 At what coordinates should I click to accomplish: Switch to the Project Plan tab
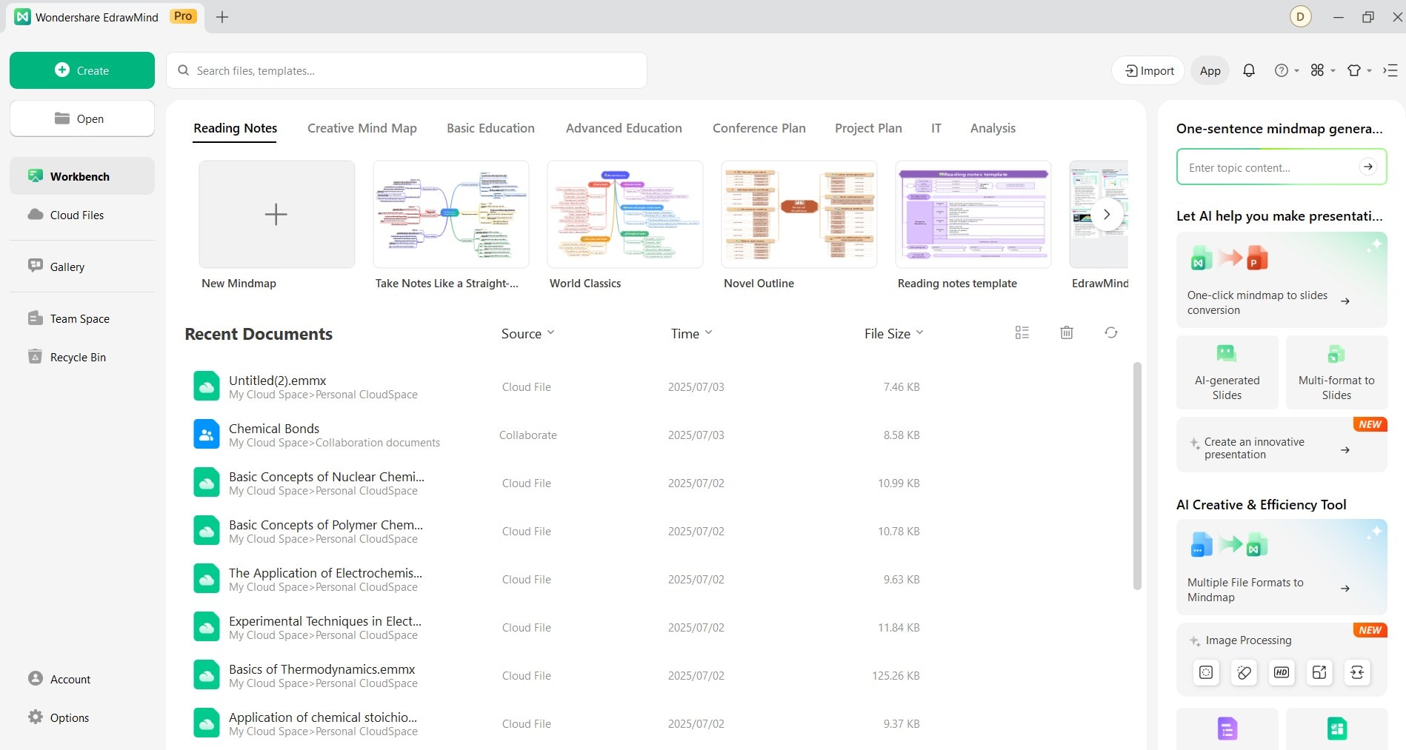click(868, 128)
